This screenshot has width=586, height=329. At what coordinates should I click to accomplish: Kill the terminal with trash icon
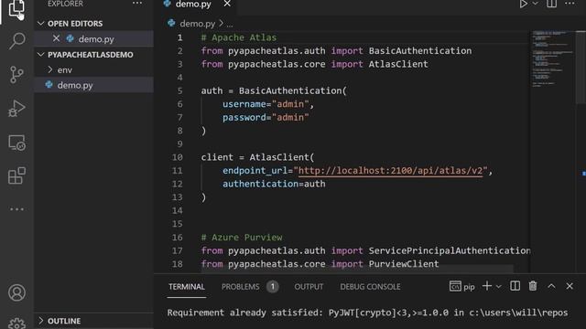(533, 286)
